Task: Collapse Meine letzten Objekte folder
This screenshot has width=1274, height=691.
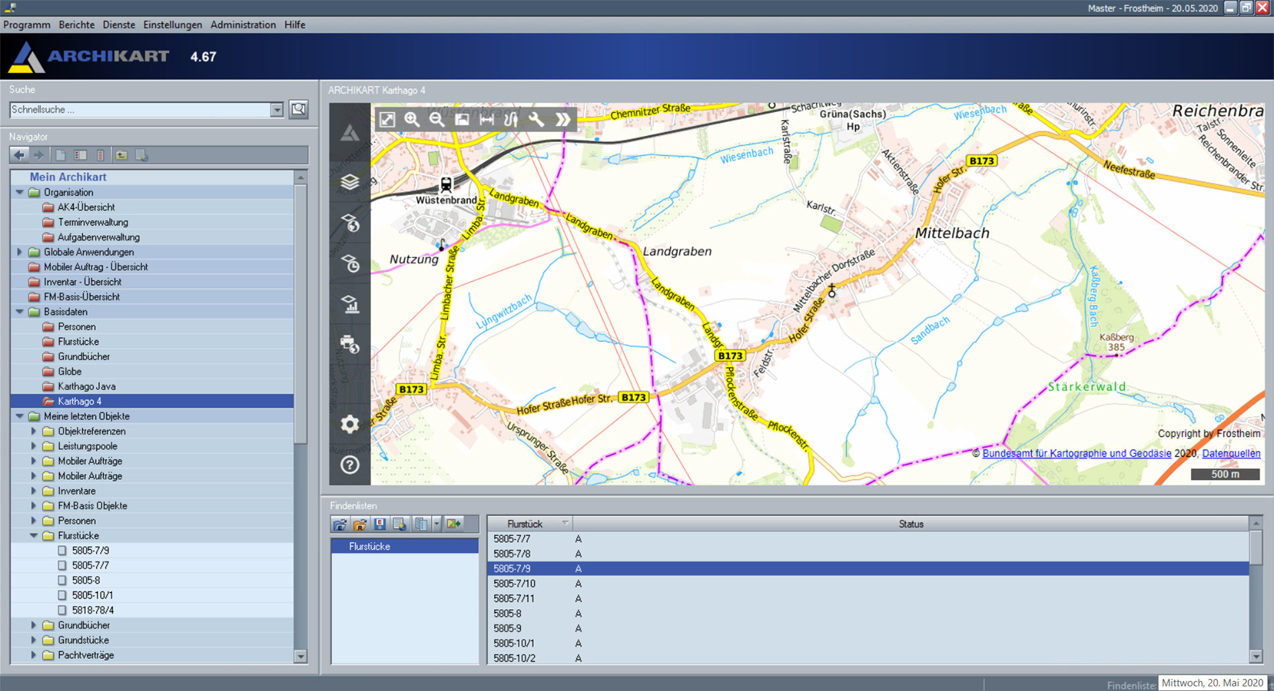Action: (20, 416)
